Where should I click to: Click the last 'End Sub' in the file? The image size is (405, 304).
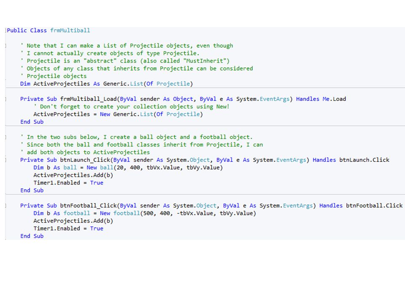[x=32, y=236]
